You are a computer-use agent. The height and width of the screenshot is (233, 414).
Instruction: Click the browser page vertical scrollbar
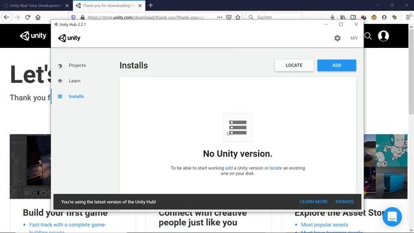pos(411,71)
